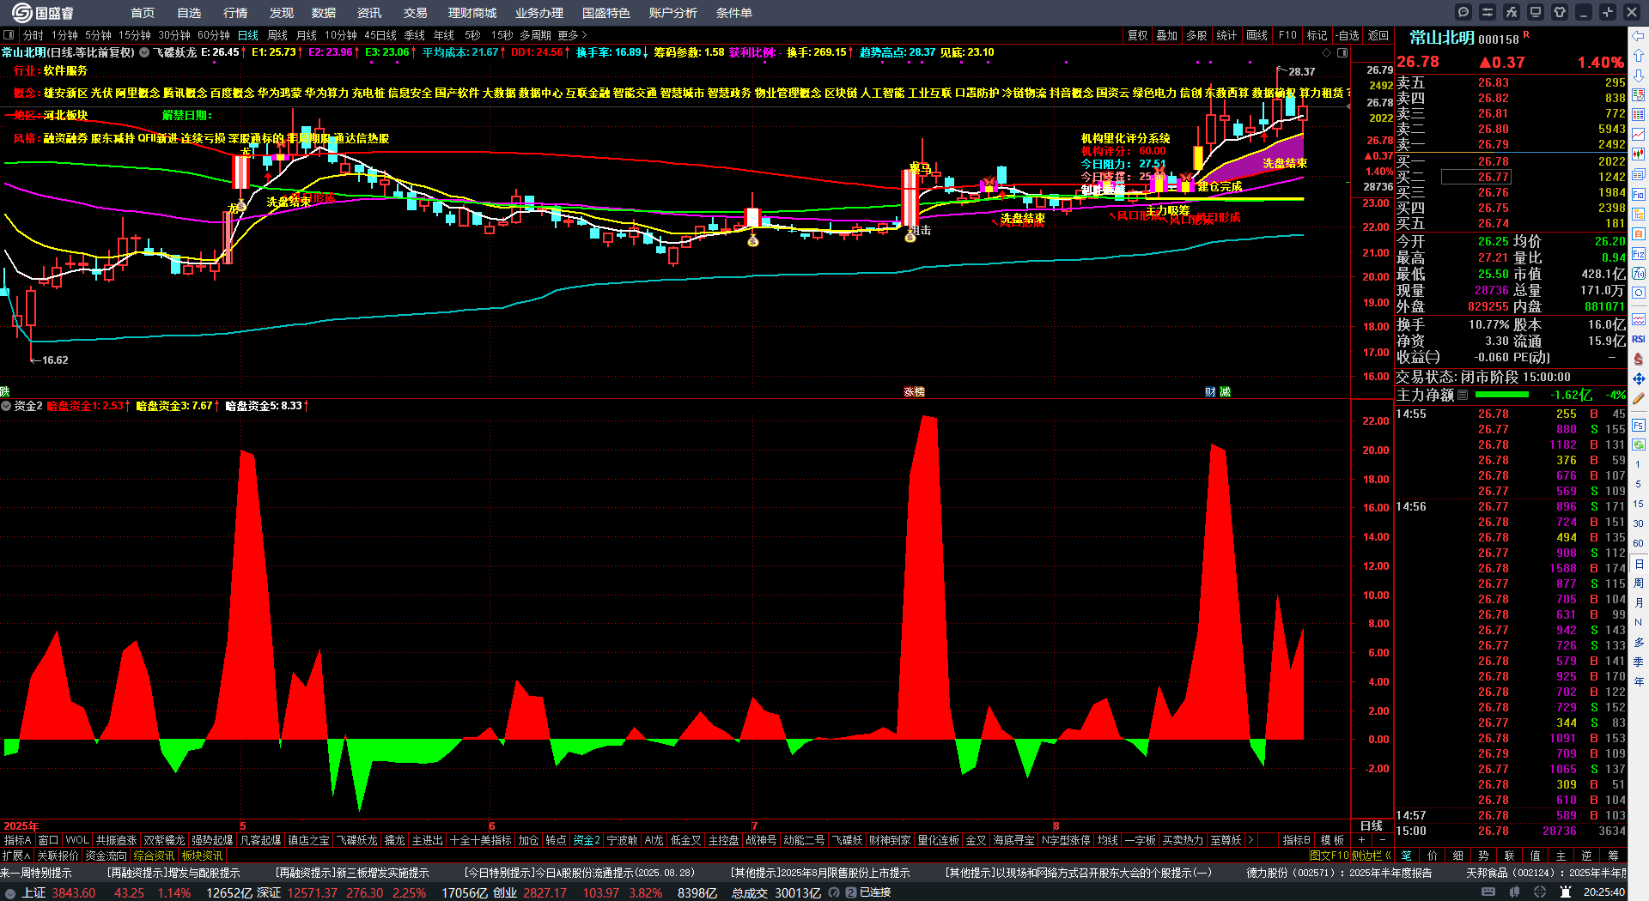Toggle the diamond icon at chart top right

point(1327,52)
